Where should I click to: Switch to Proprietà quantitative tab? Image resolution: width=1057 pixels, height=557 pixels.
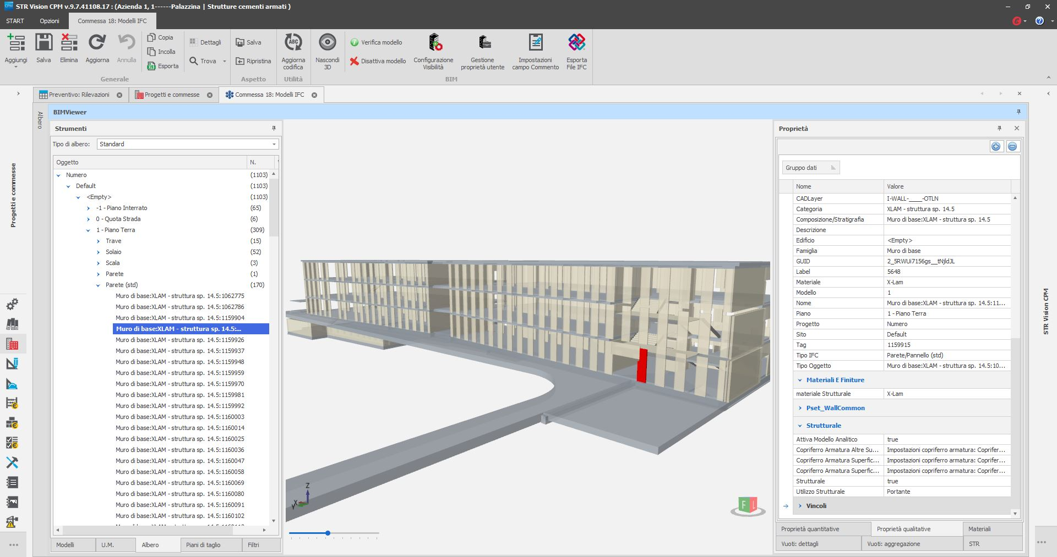tap(810, 529)
